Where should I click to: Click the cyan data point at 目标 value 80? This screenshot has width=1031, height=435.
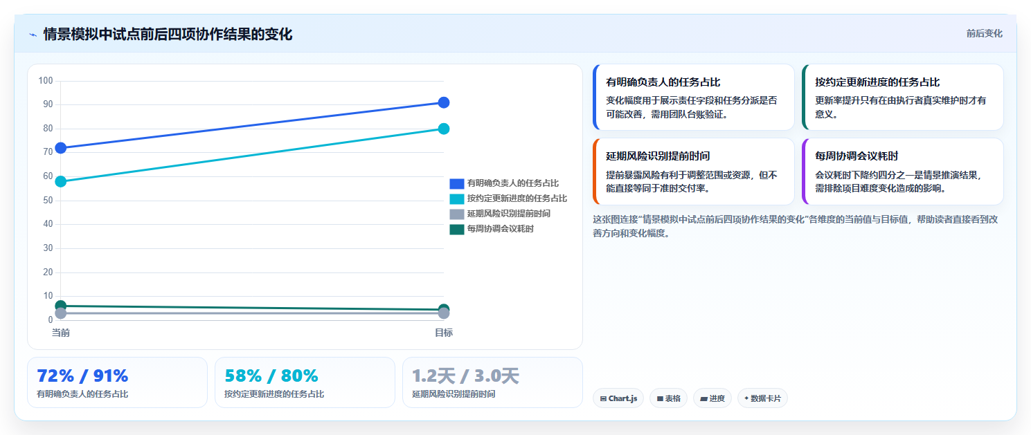coord(444,129)
